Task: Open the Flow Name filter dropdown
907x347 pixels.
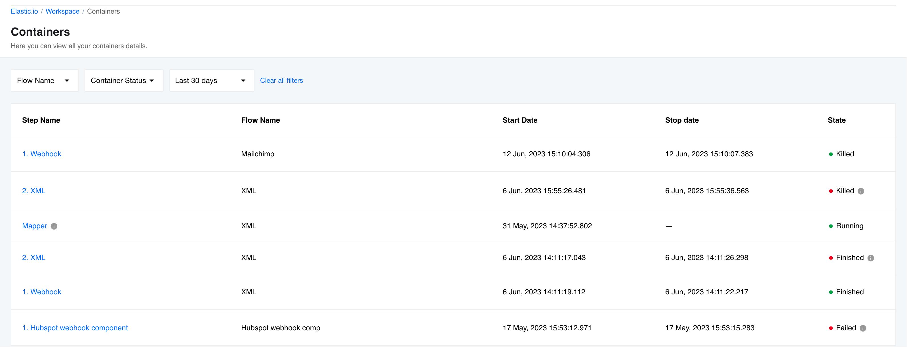Action: 45,80
